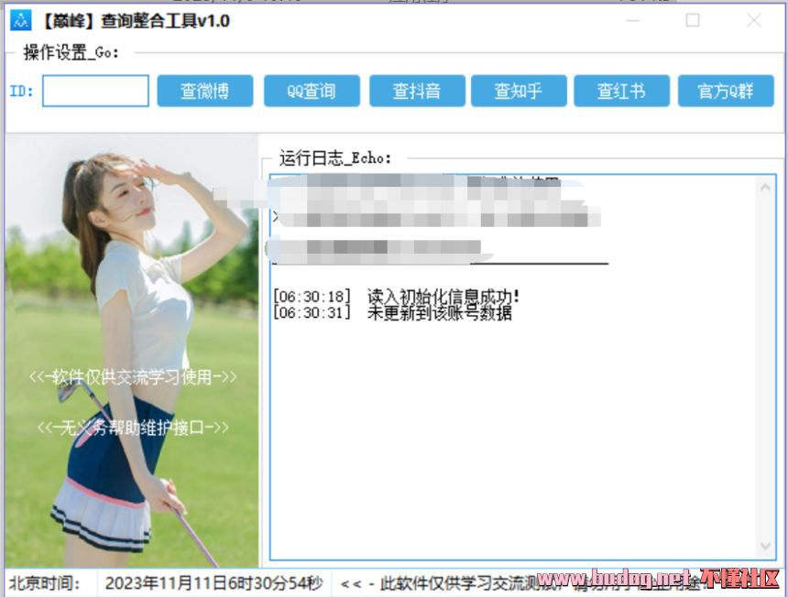Close the 查询整合工具 window
This screenshot has width=788, height=597.
coord(754,20)
